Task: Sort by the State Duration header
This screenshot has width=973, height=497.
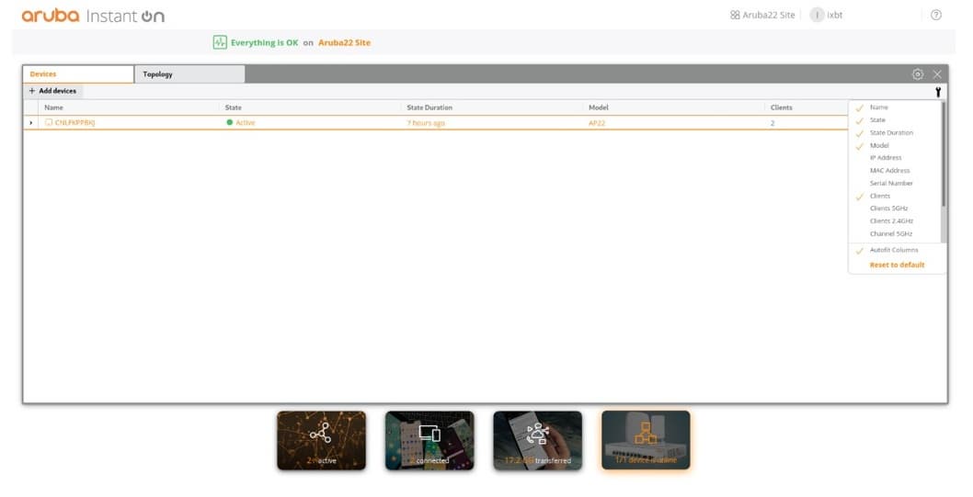Action: coord(429,107)
